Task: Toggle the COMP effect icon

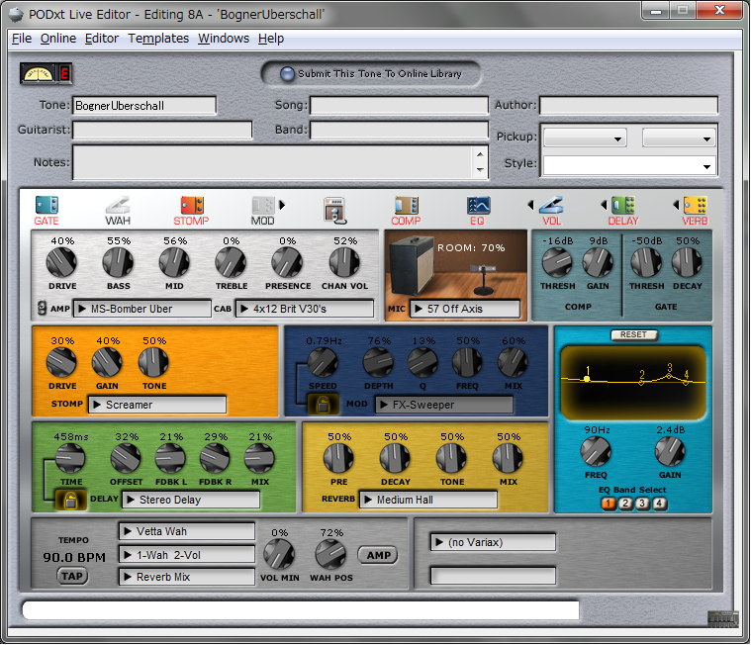Action: coord(407,205)
